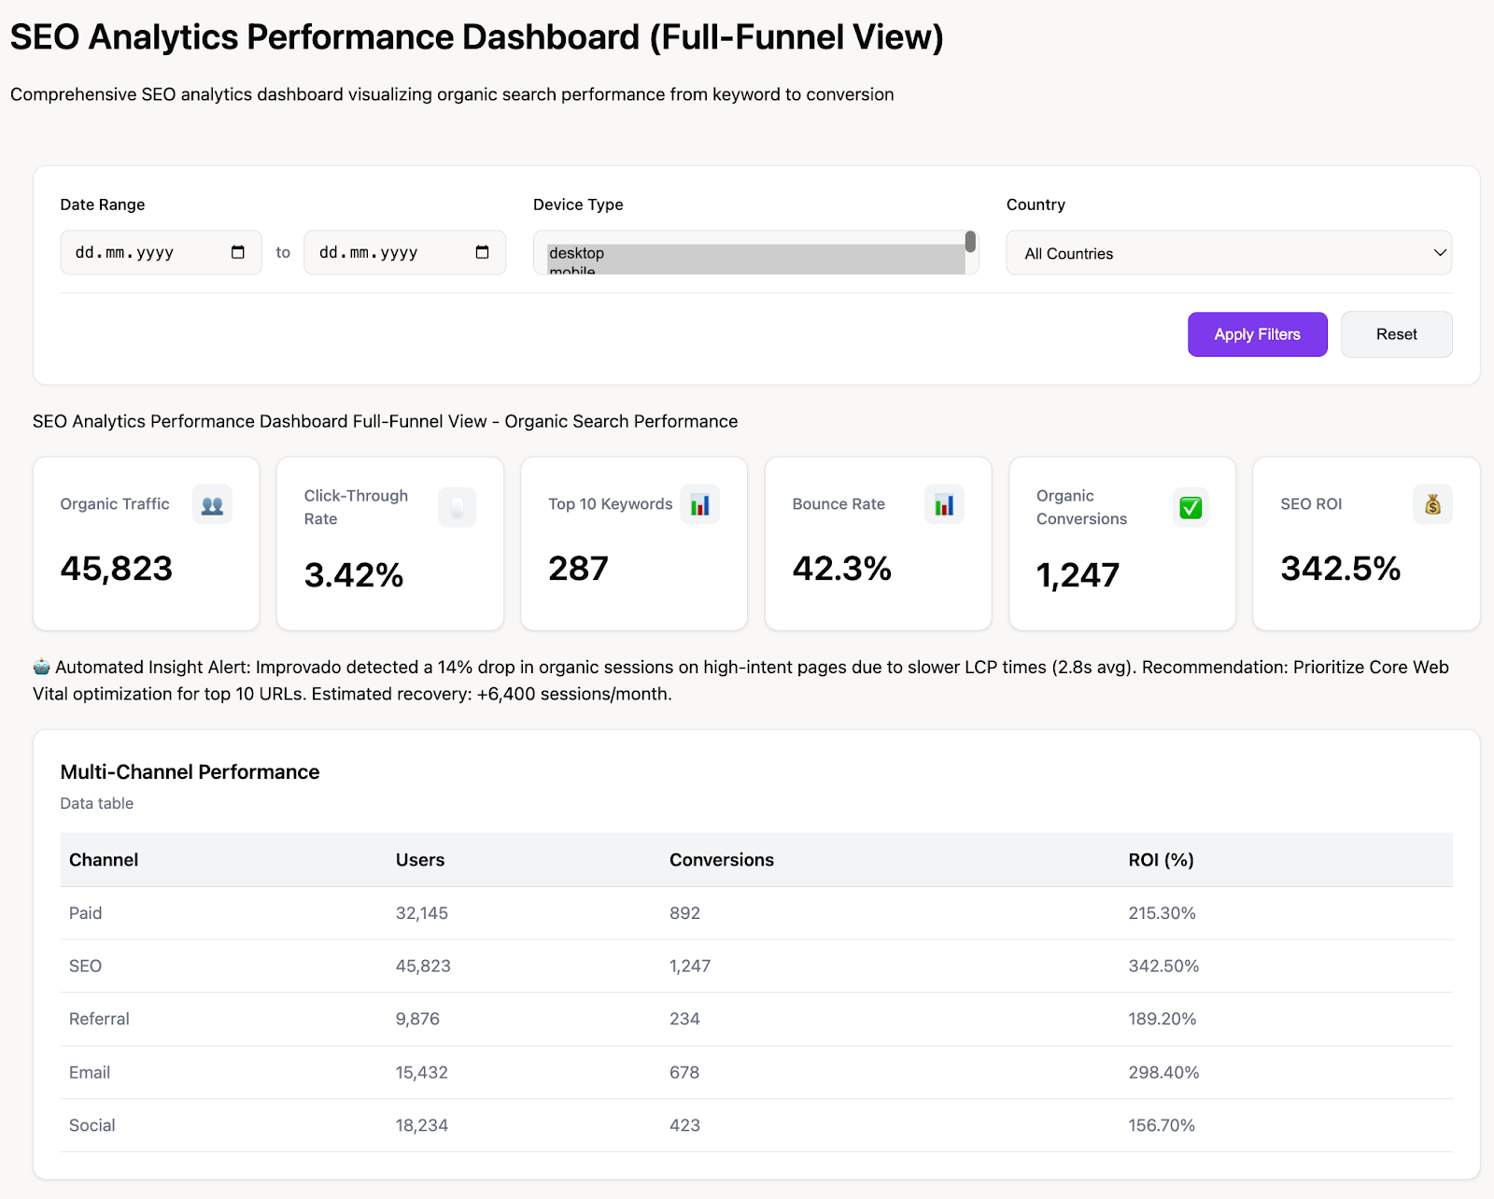Expand the All Countries dropdown
The width and height of the screenshot is (1494, 1199).
pyautogui.click(x=1228, y=253)
